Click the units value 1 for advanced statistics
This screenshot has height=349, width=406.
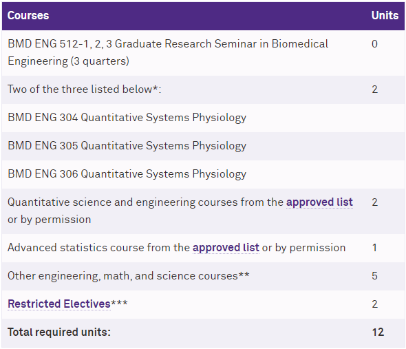(374, 247)
